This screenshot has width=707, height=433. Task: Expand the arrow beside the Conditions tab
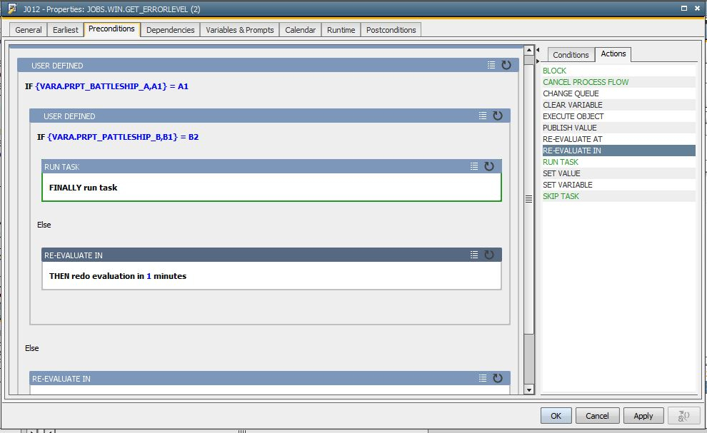click(x=538, y=50)
